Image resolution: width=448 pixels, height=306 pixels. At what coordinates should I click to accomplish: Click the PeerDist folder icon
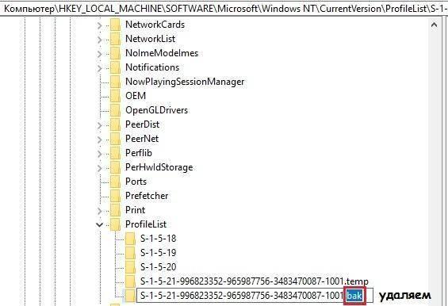click(x=116, y=124)
